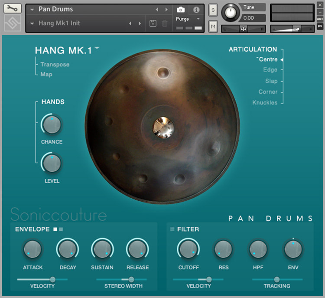Open the Hang Mk1 Init snapshot dropdown
The height and width of the screenshot is (298, 325).
tap(32, 23)
